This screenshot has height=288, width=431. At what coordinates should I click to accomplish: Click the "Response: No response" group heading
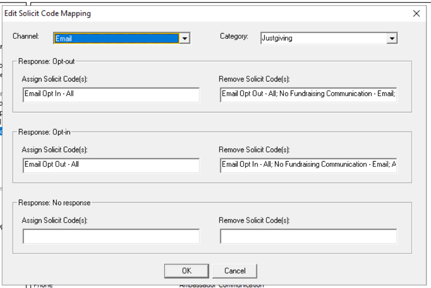pyautogui.click(x=54, y=203)
